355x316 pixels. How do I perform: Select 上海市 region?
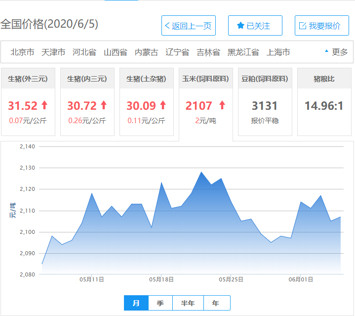click(x=278, y=52)
